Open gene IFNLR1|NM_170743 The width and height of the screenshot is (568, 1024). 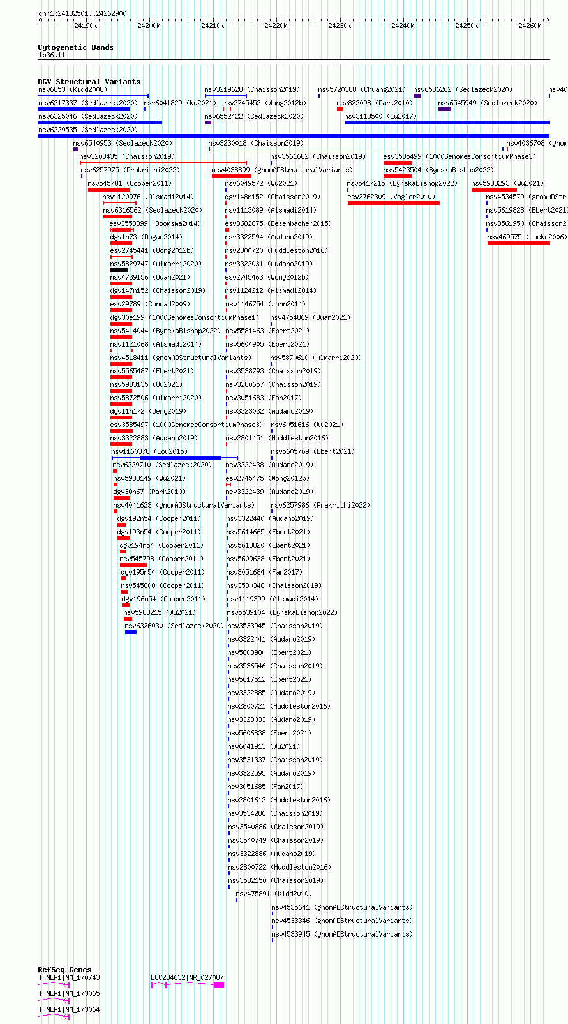tap(70, 978)
